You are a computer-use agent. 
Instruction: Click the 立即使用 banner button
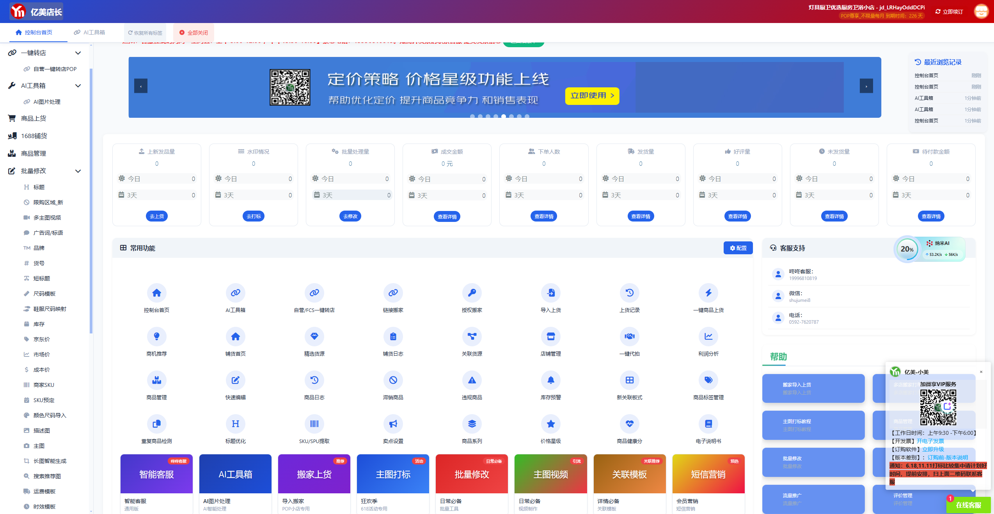coord(592,96)
